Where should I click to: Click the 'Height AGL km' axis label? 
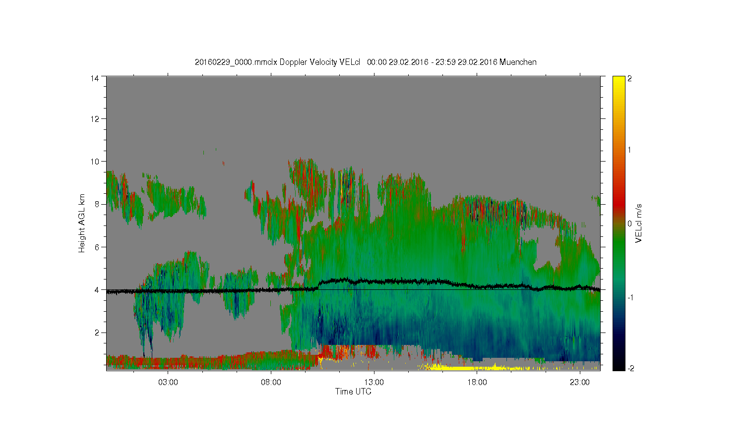pos(82,223)
